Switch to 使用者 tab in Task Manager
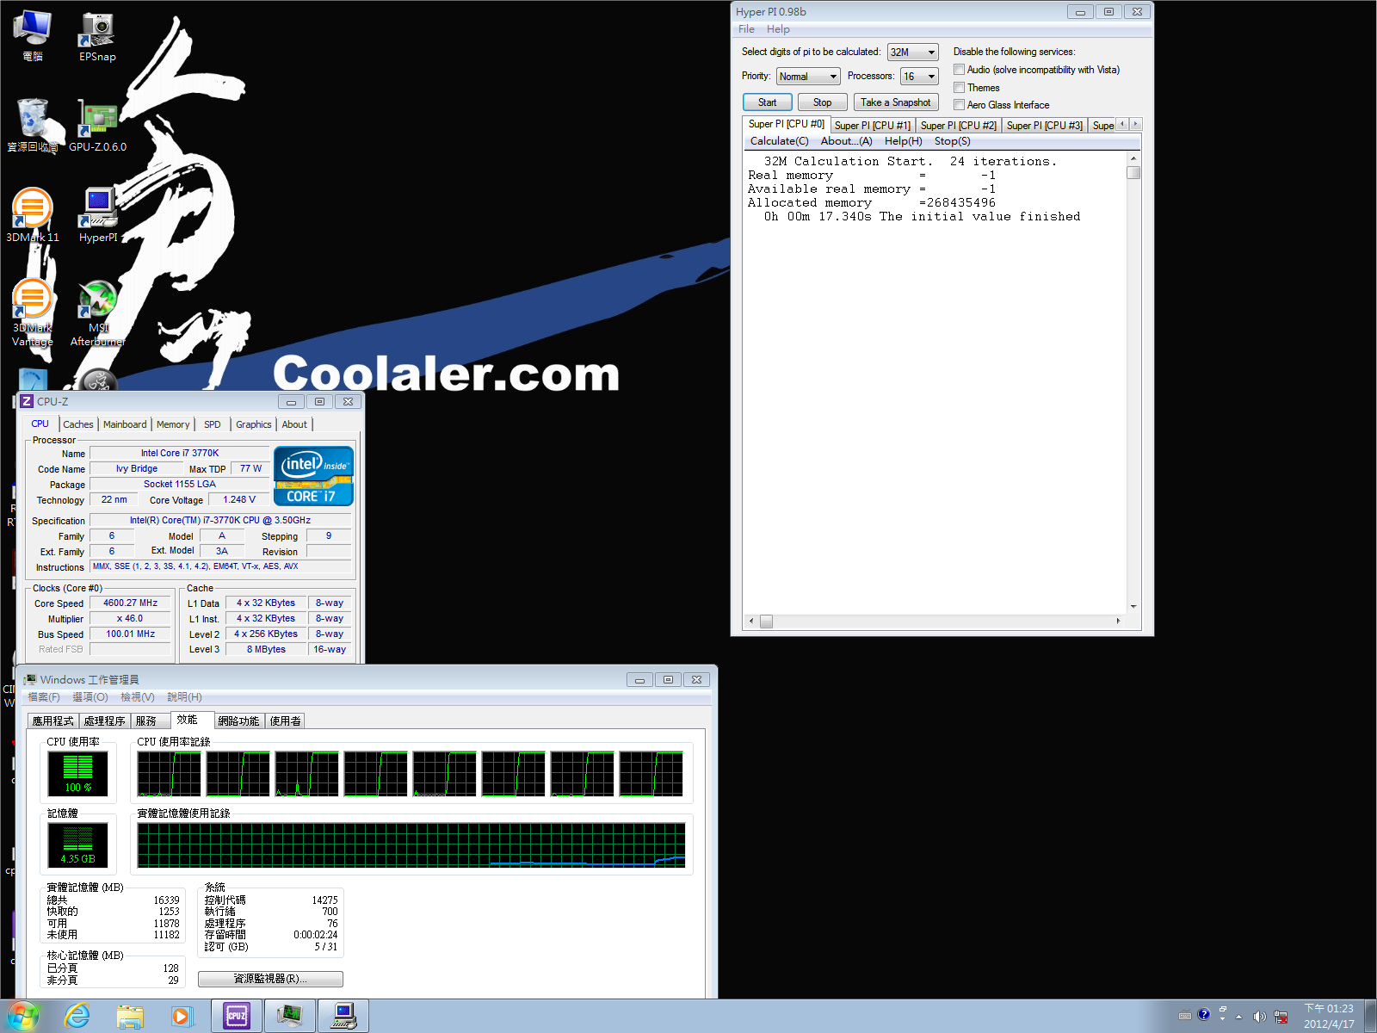This screenshot has height=1033, width=1377. click(286, 721)
